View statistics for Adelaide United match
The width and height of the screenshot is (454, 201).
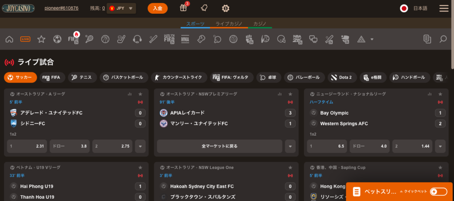[130, 94]
